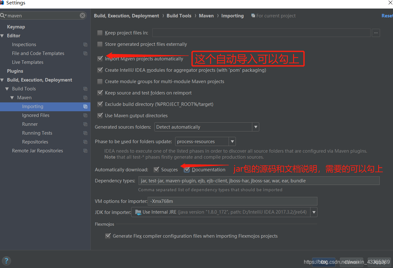The image size is (393, 268).
Task: Click the IntelliJ Settings window icon
Action: click(2, 3)
